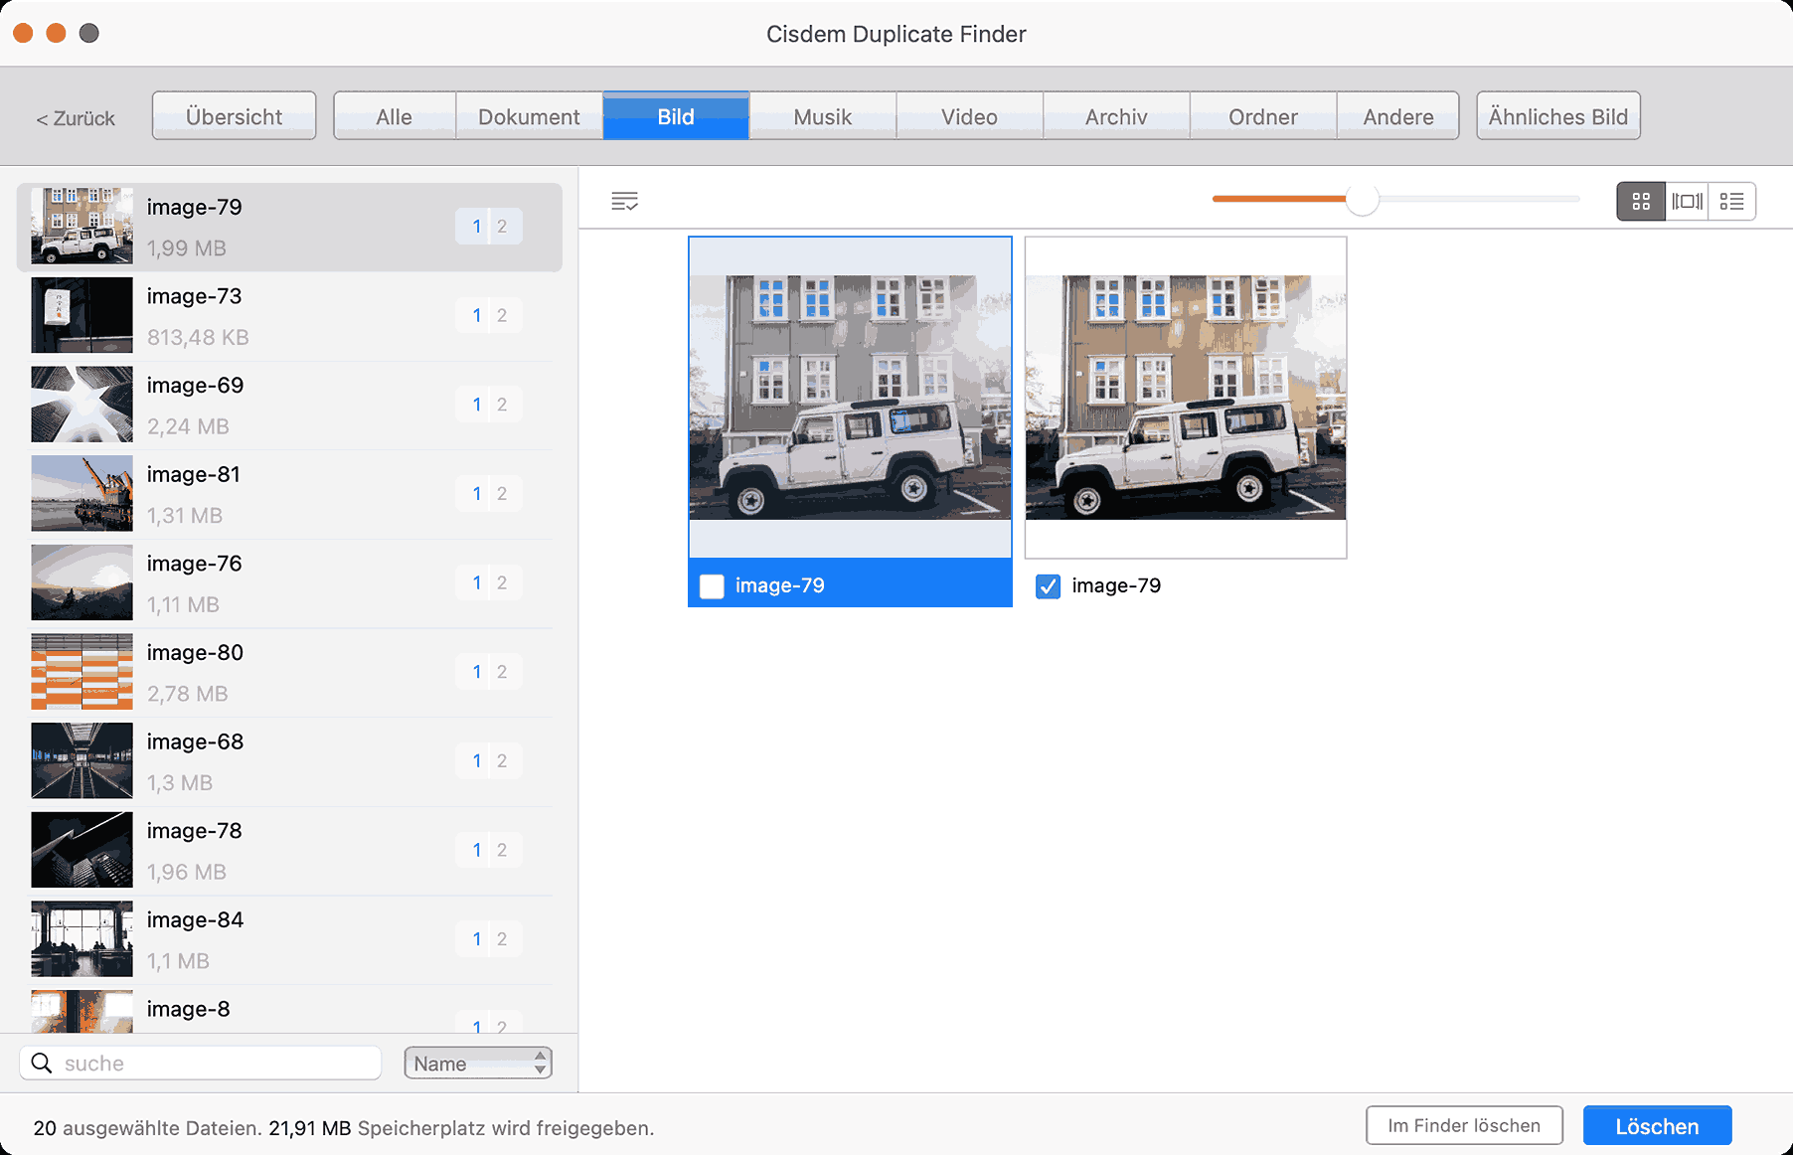Switch to the Alle tab
The width and height of the screenshot is (1793, 1155).
(395, 116)
